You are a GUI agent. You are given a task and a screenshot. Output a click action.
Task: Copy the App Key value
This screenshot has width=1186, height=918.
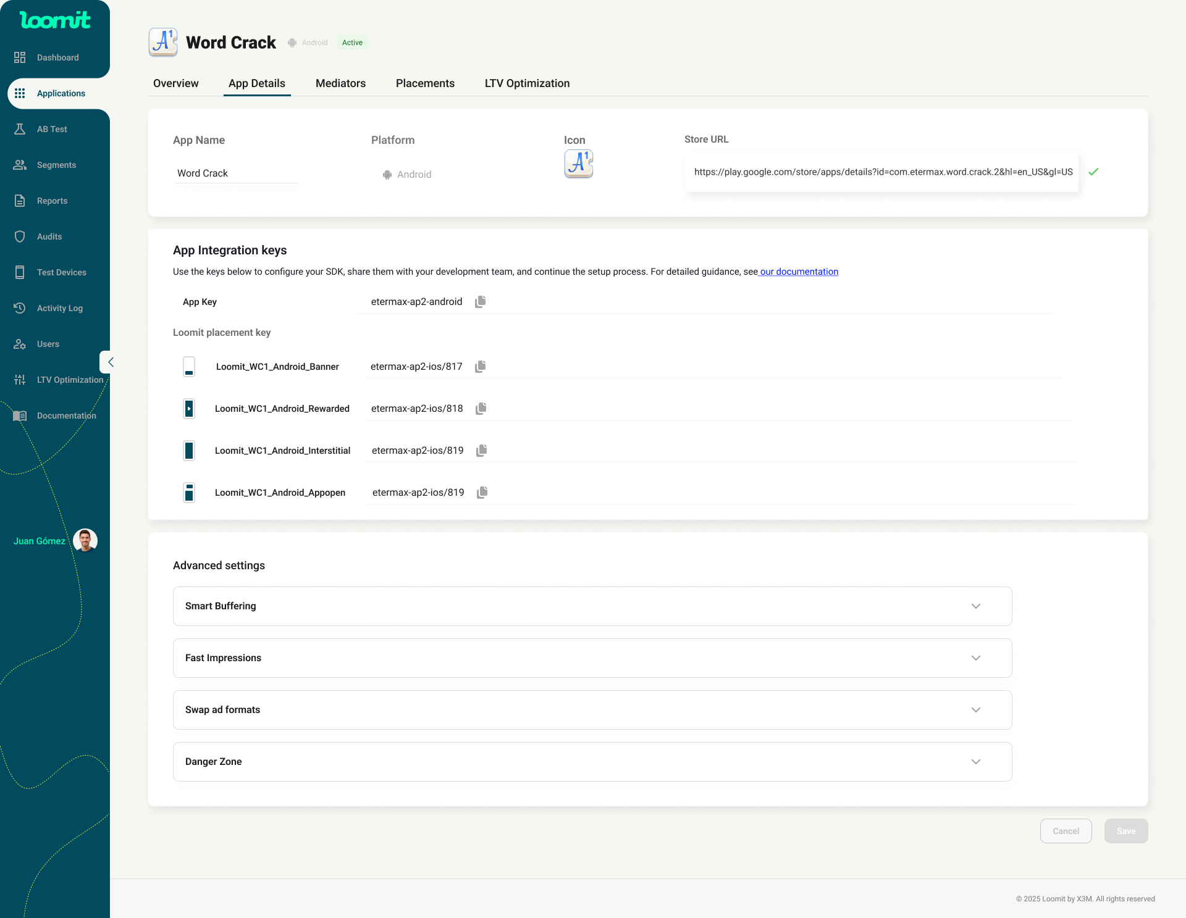[480, 301]
